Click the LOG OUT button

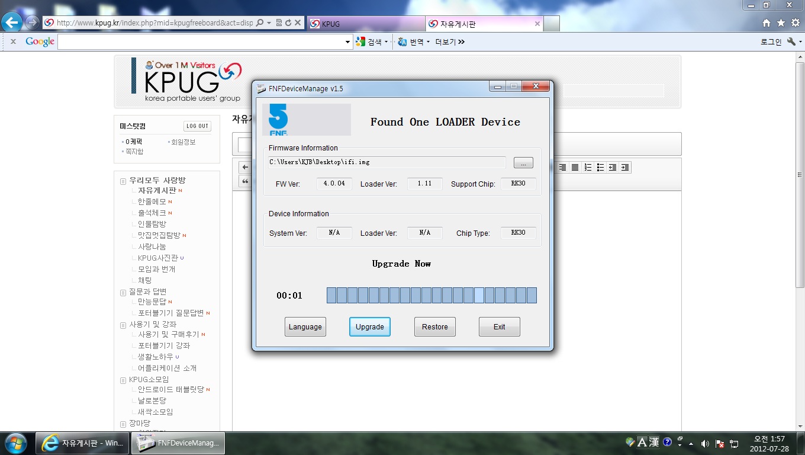click(197, 126)
